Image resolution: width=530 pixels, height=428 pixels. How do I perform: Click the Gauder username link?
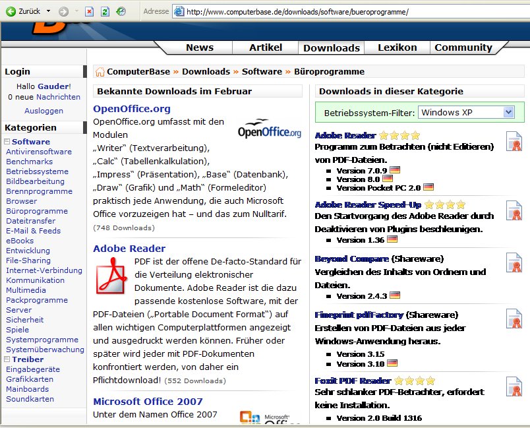pyautogui.click(x=53, y=86)
